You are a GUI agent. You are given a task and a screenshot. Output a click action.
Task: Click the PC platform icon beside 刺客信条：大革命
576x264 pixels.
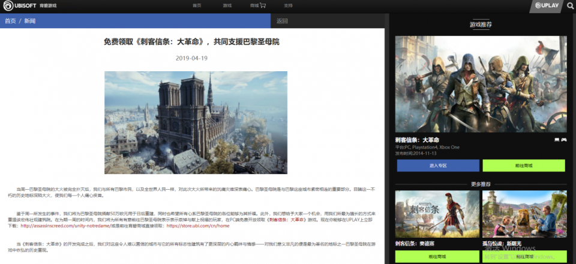(557, 139)
